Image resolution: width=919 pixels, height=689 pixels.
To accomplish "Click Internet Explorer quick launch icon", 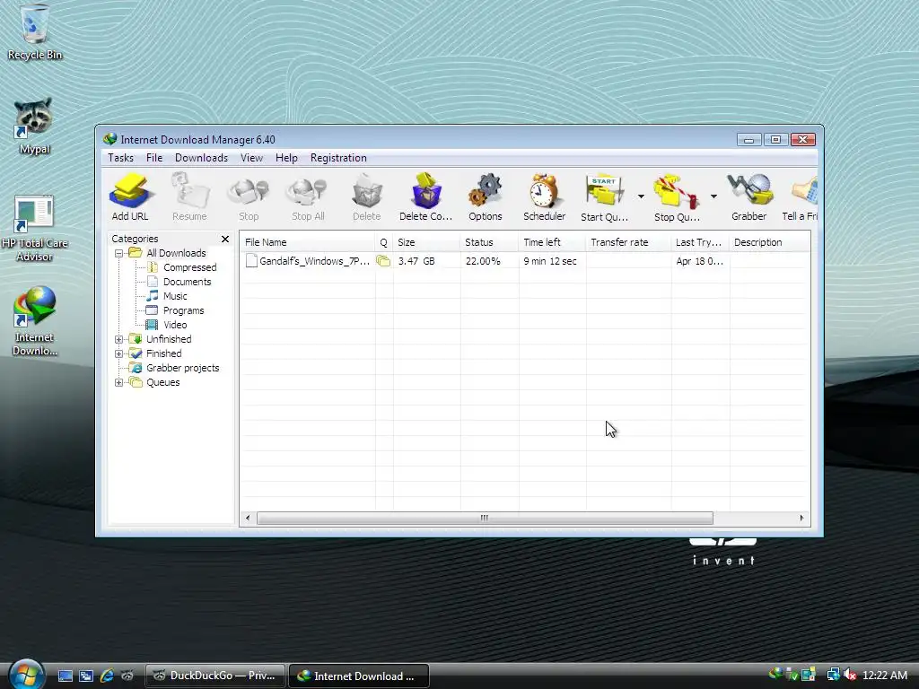I will coord(107,676).
